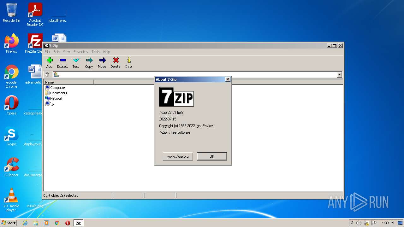Open the View menu
Image resolution: width=404 pixels, height=227 pixels.
point(66,52)
